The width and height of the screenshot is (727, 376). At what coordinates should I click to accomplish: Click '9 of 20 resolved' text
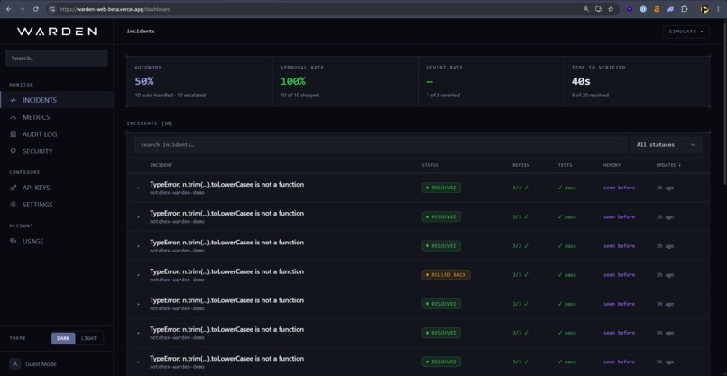tap(590, 95)
